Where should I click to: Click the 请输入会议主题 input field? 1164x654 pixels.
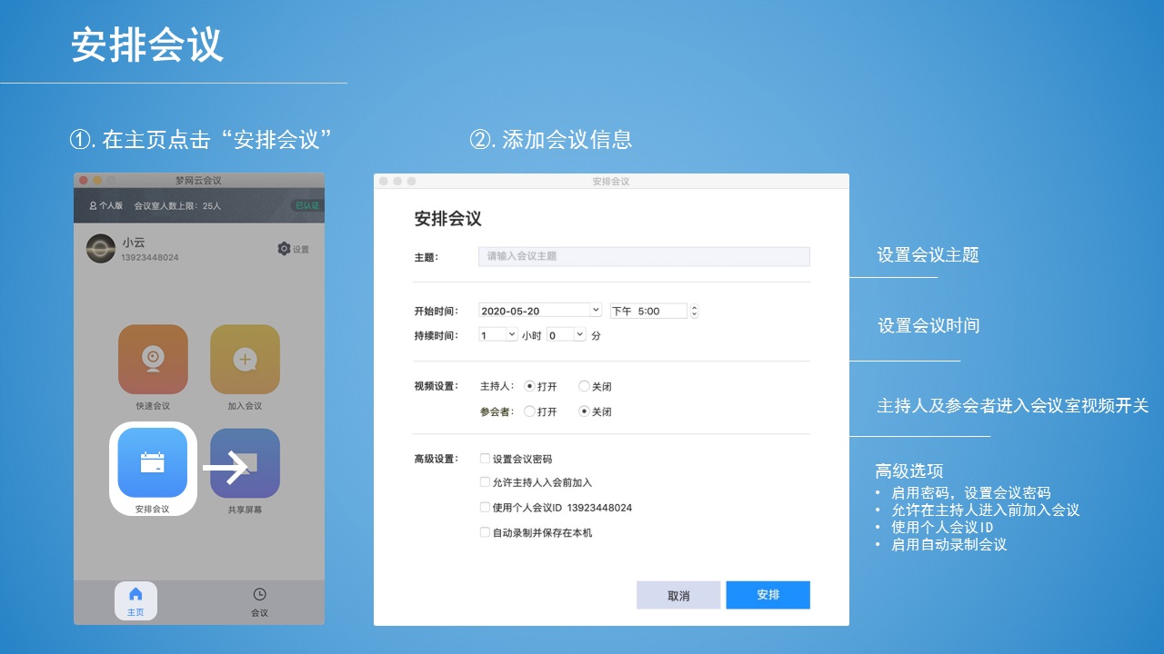click(643, 256)
